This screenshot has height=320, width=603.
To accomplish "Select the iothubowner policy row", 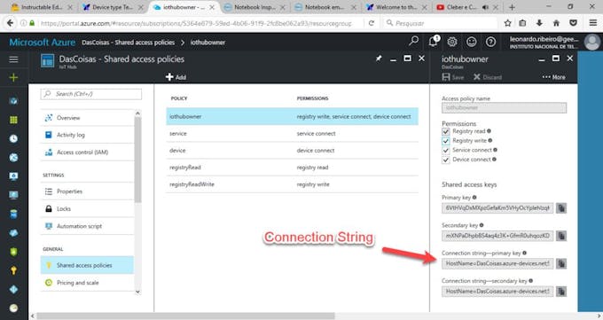I will click(x=293, y=116).
